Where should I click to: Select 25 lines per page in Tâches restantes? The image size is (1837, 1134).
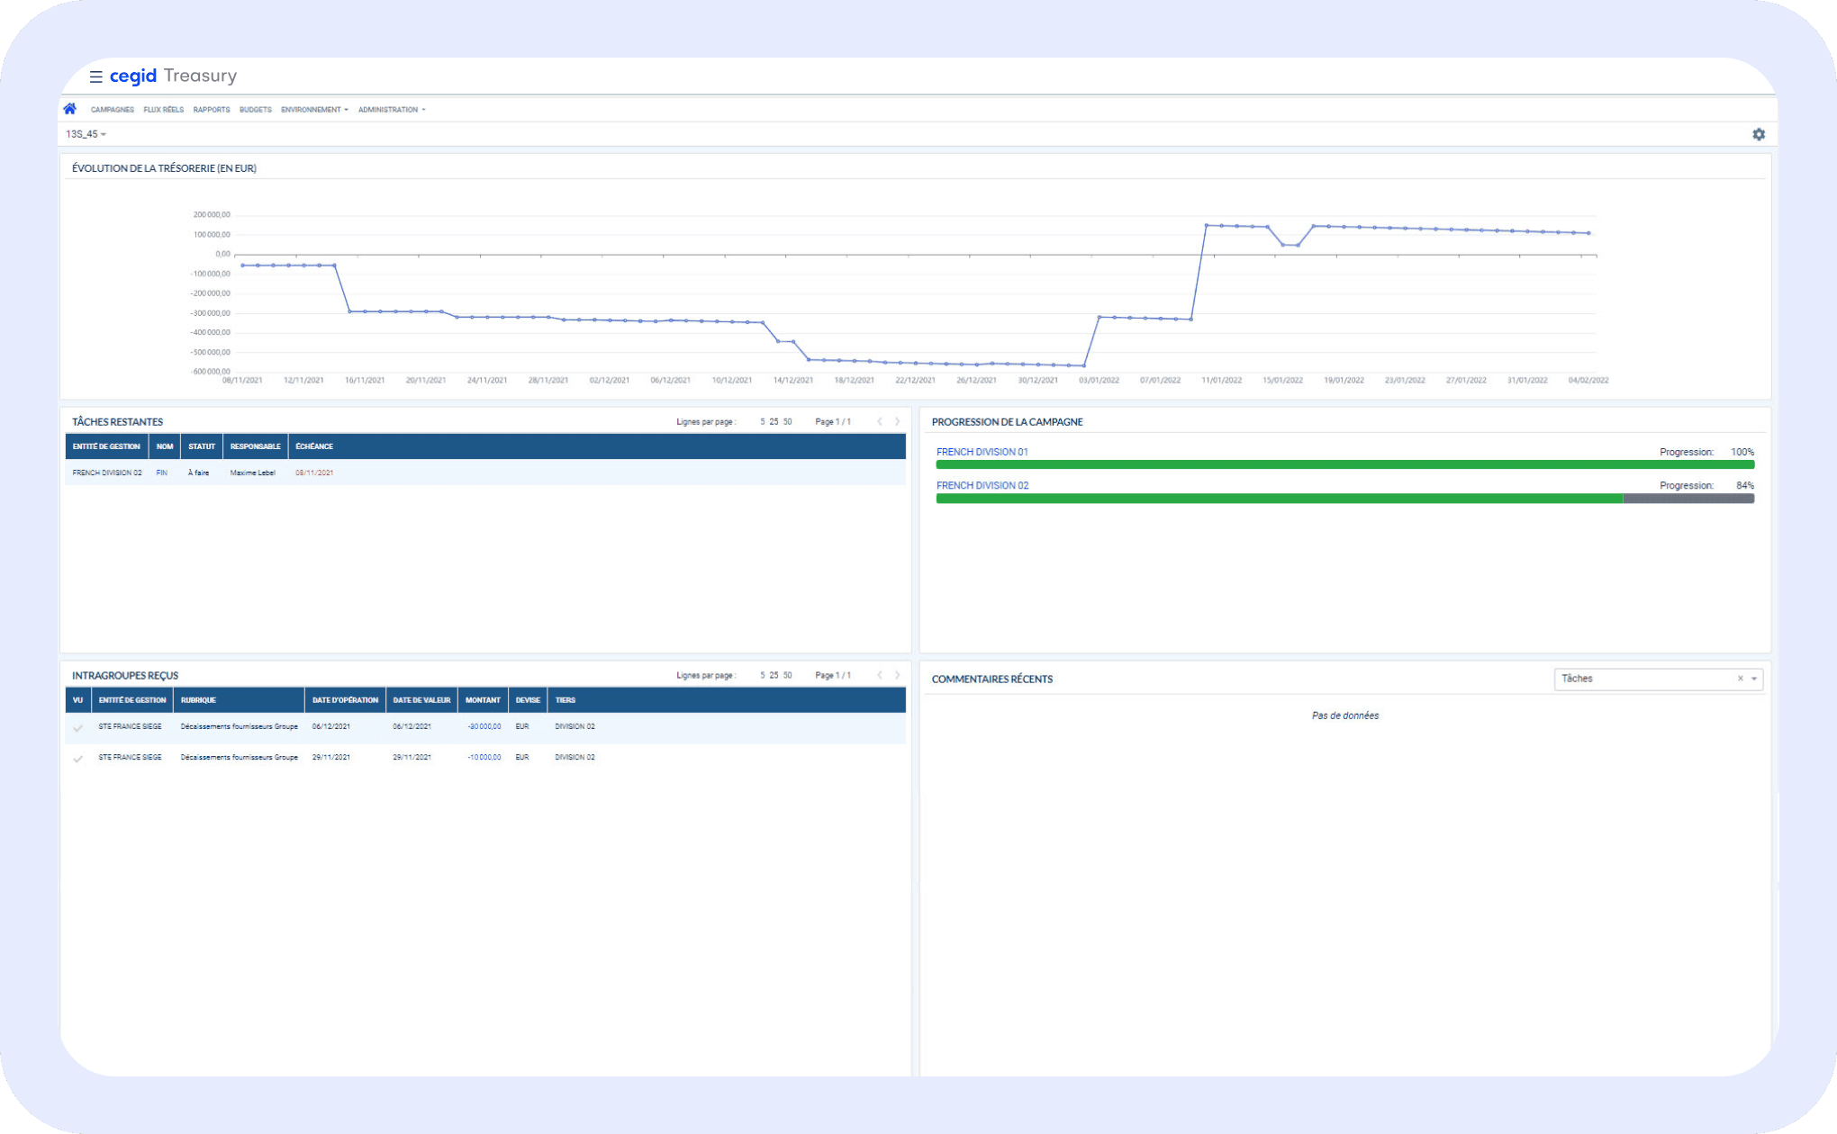pyautogui.click(x=774, y=421)
